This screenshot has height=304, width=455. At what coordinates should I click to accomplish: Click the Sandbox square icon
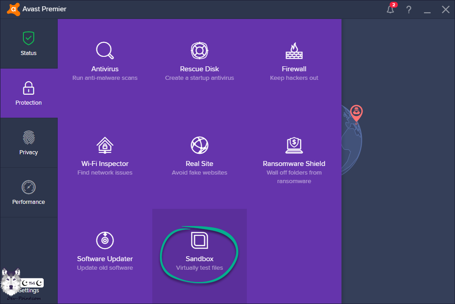[x=199, y=240]
